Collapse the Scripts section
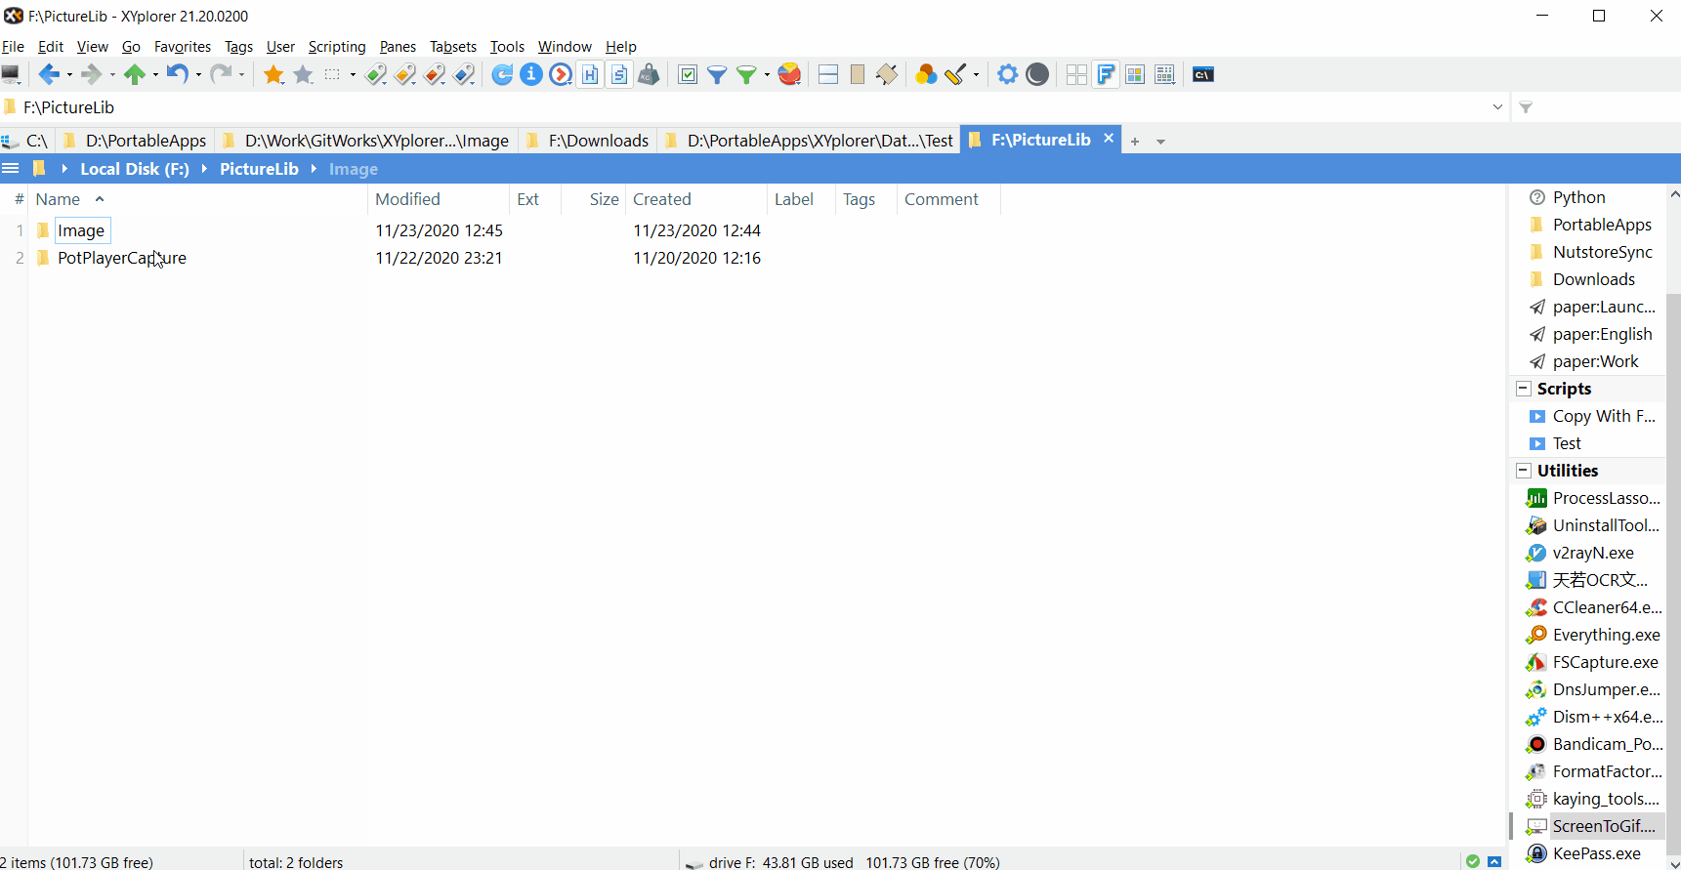Image resolution: width=1681 pixels, height=870 pixels. [1523, 389]
